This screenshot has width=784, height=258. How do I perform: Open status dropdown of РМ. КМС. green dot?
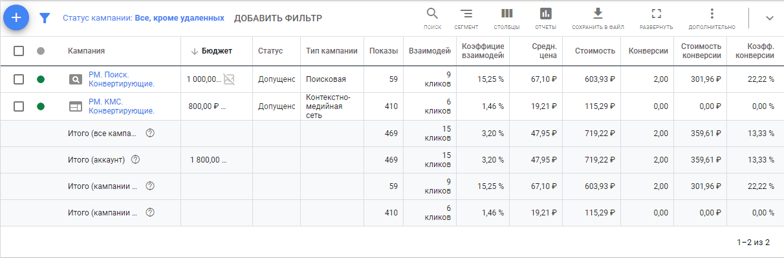point(41,106)
